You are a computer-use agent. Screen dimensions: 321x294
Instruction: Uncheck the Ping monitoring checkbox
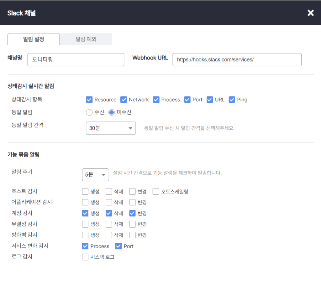point(232,100)
